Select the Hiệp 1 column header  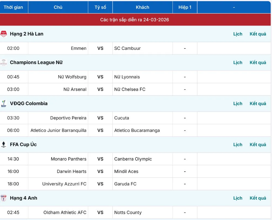(x=185, y=7)
